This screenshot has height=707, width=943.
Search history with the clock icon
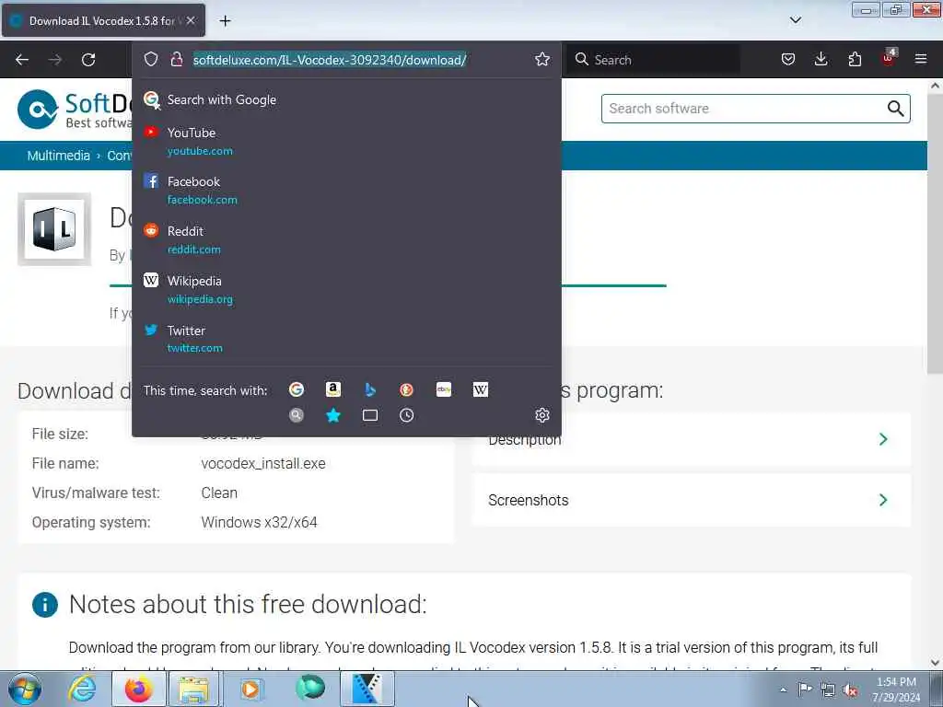pos(406,415)
